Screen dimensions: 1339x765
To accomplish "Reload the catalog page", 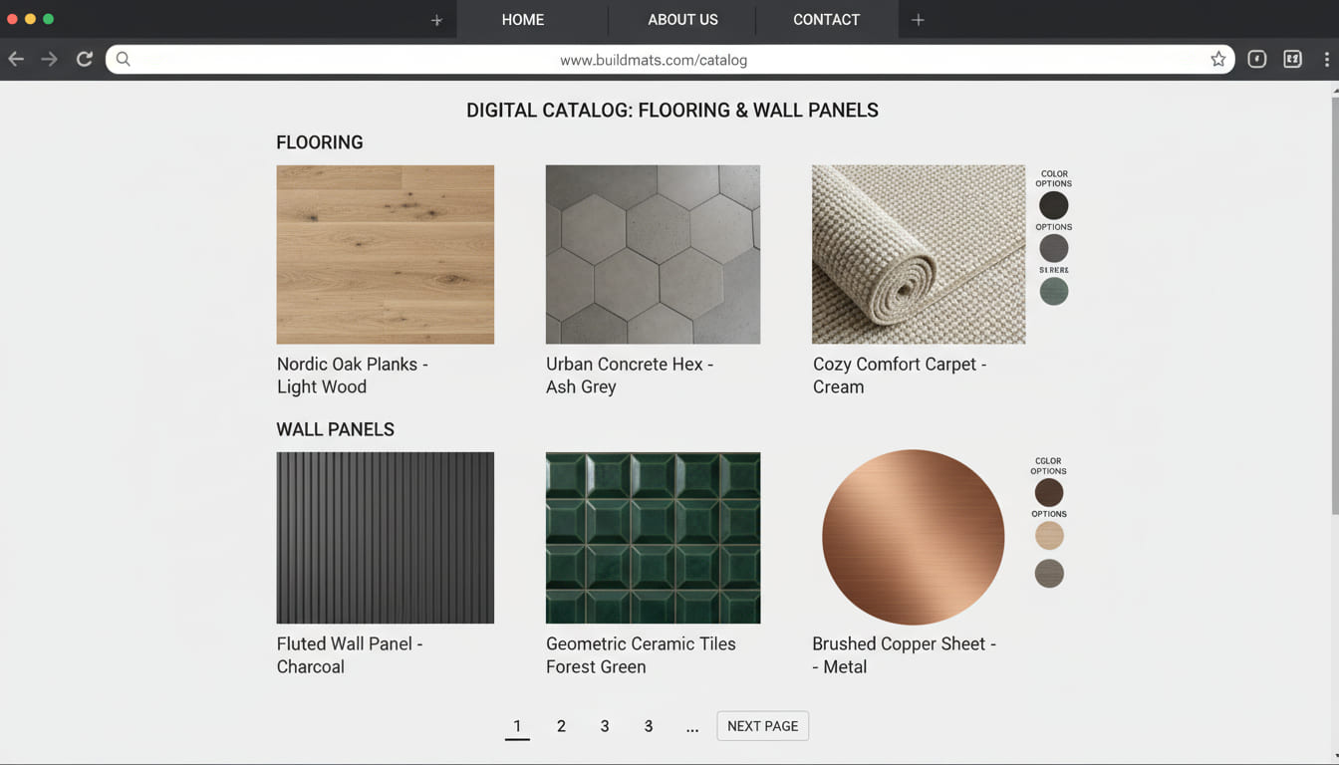I will tap(85, 60).
